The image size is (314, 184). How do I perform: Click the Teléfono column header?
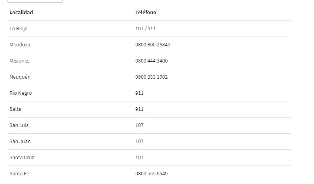[x=146, y=13]
